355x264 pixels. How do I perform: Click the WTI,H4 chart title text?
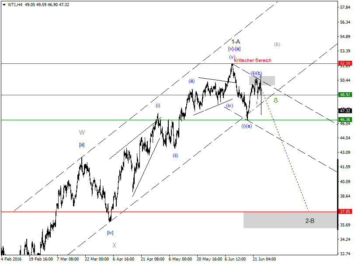[x=15, y=4]
